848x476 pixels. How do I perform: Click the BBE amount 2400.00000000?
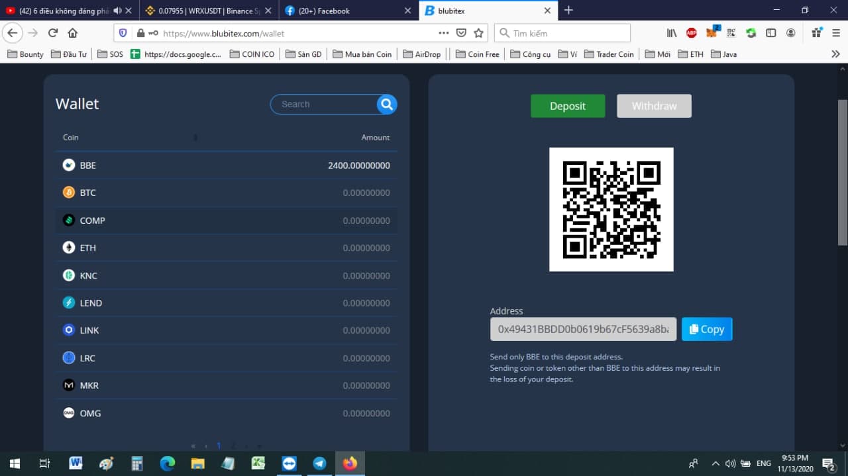pos(359,166)
